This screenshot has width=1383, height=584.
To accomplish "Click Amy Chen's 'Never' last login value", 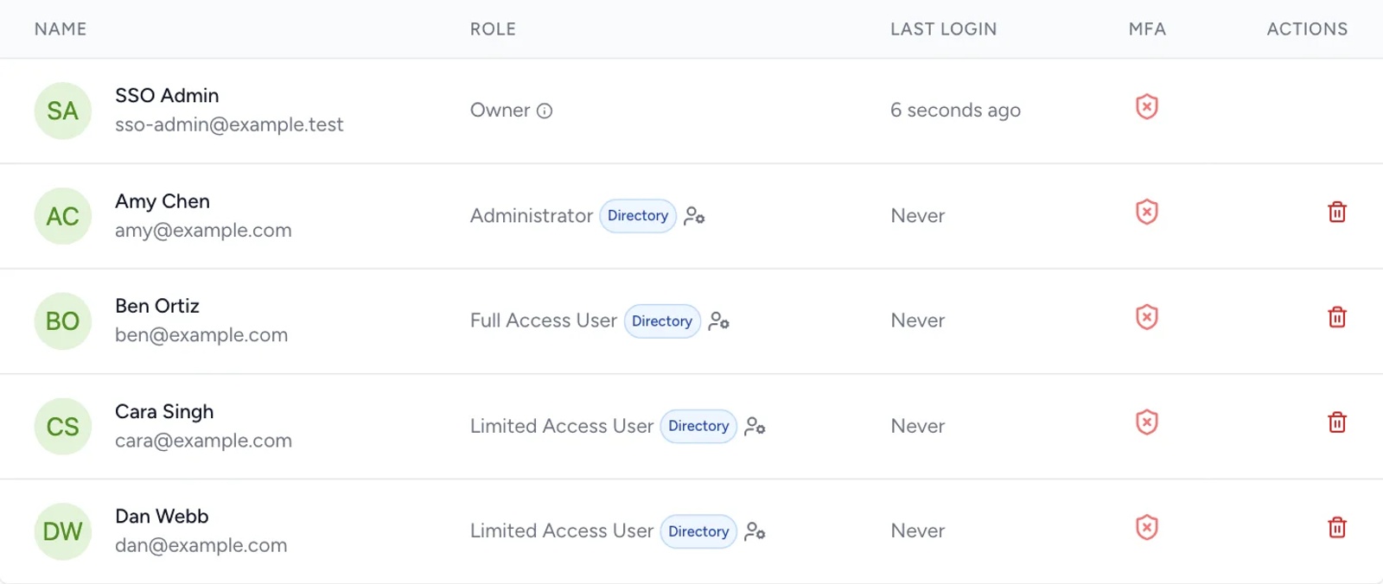I will tap(918, 216).
